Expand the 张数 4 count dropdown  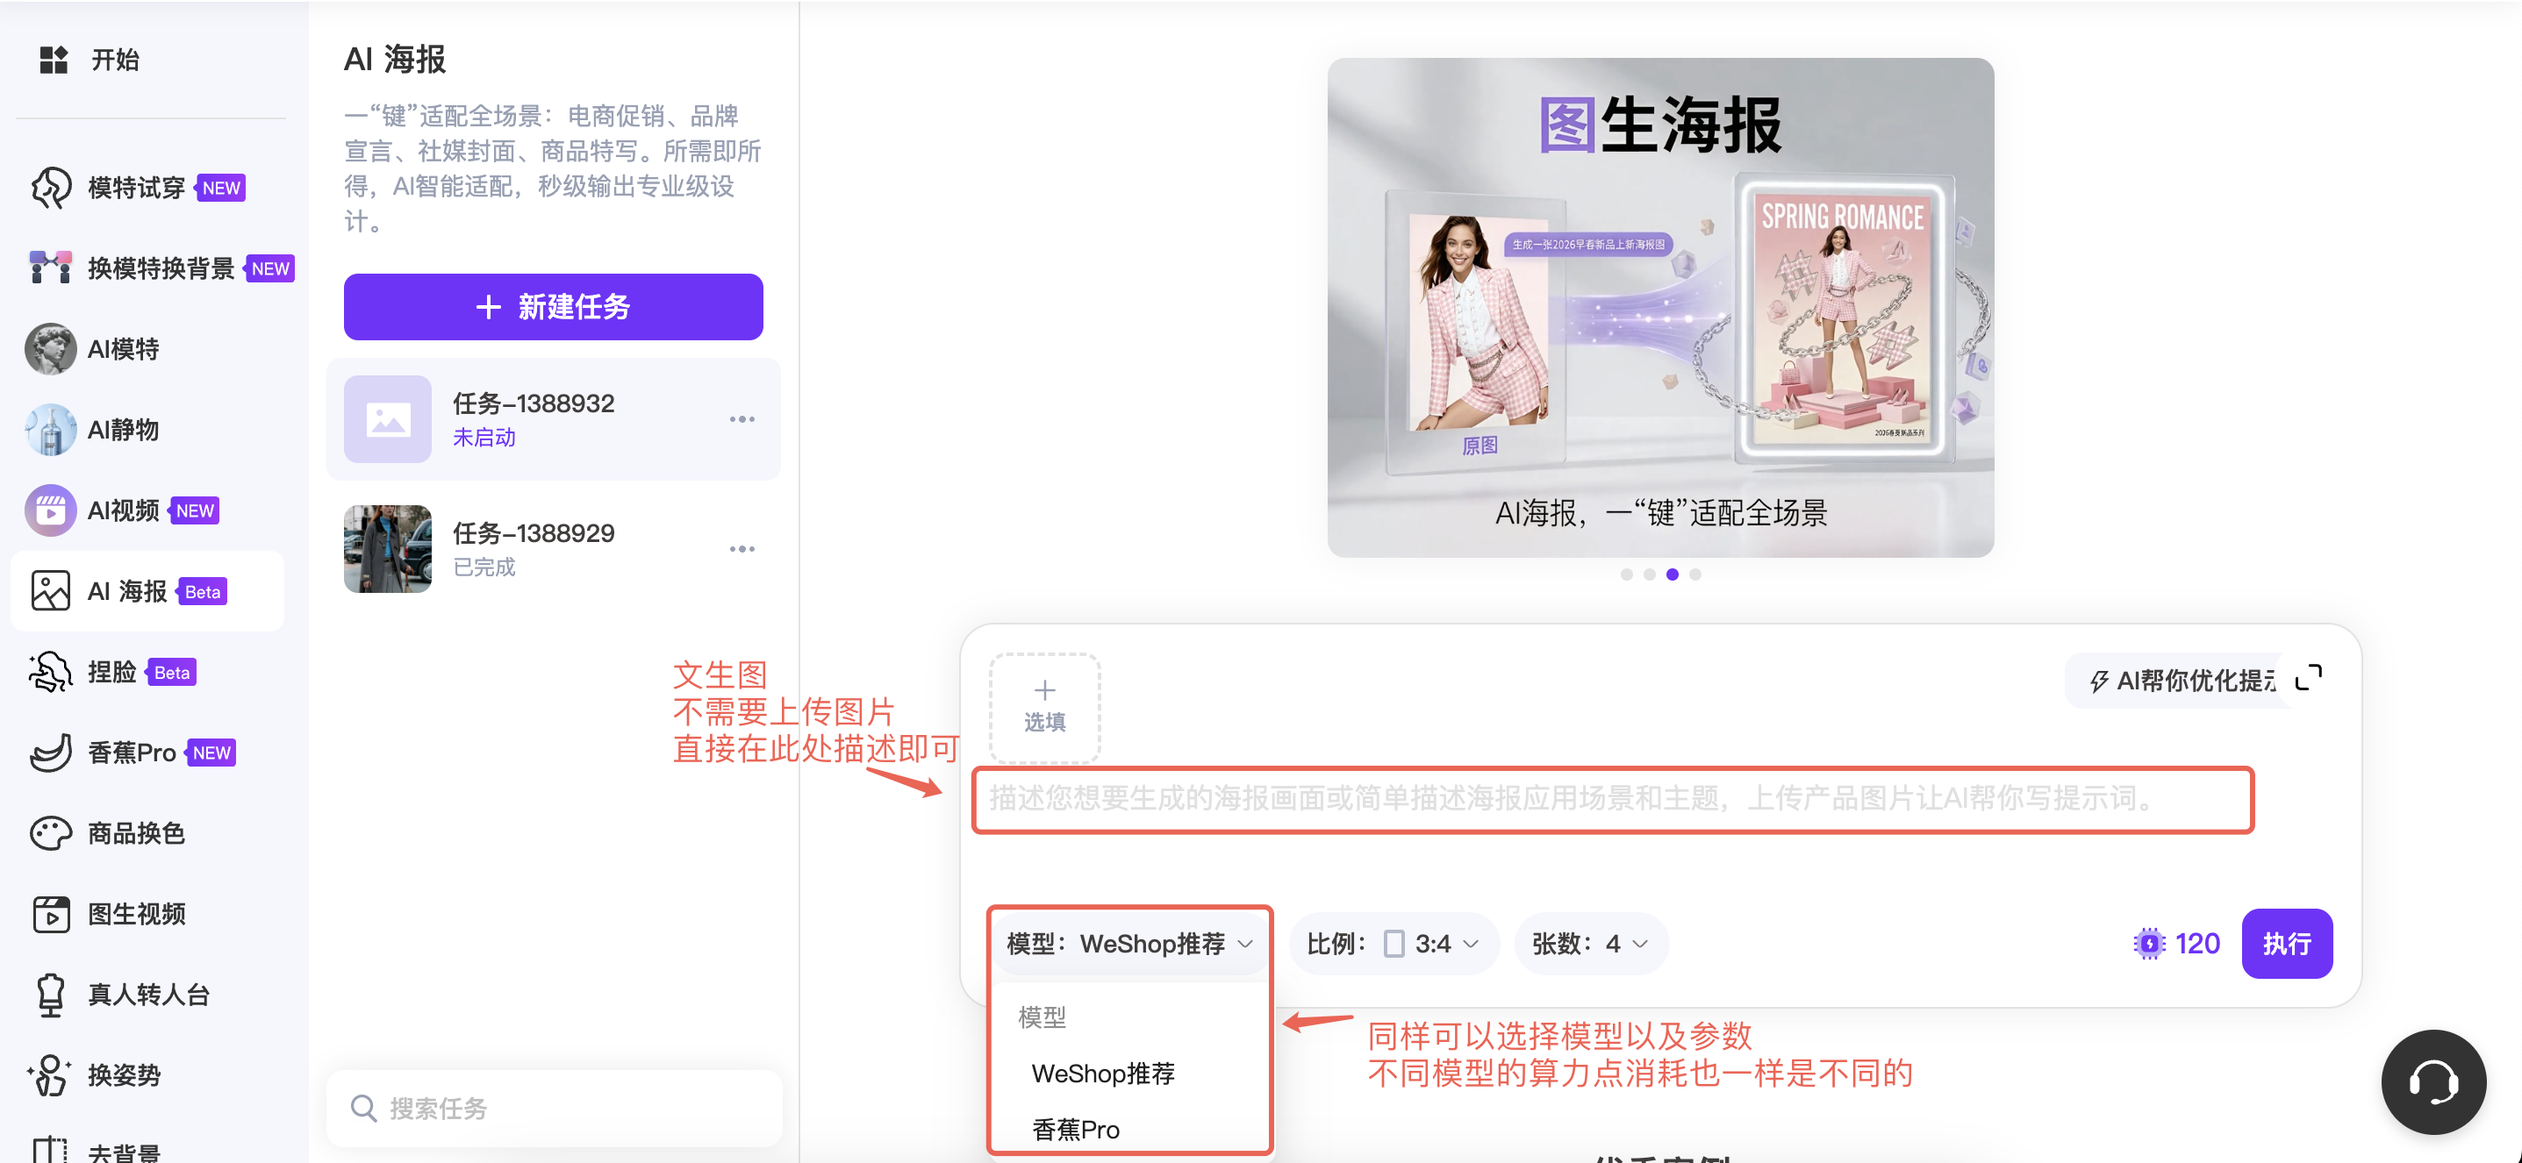pos(1590,943)
